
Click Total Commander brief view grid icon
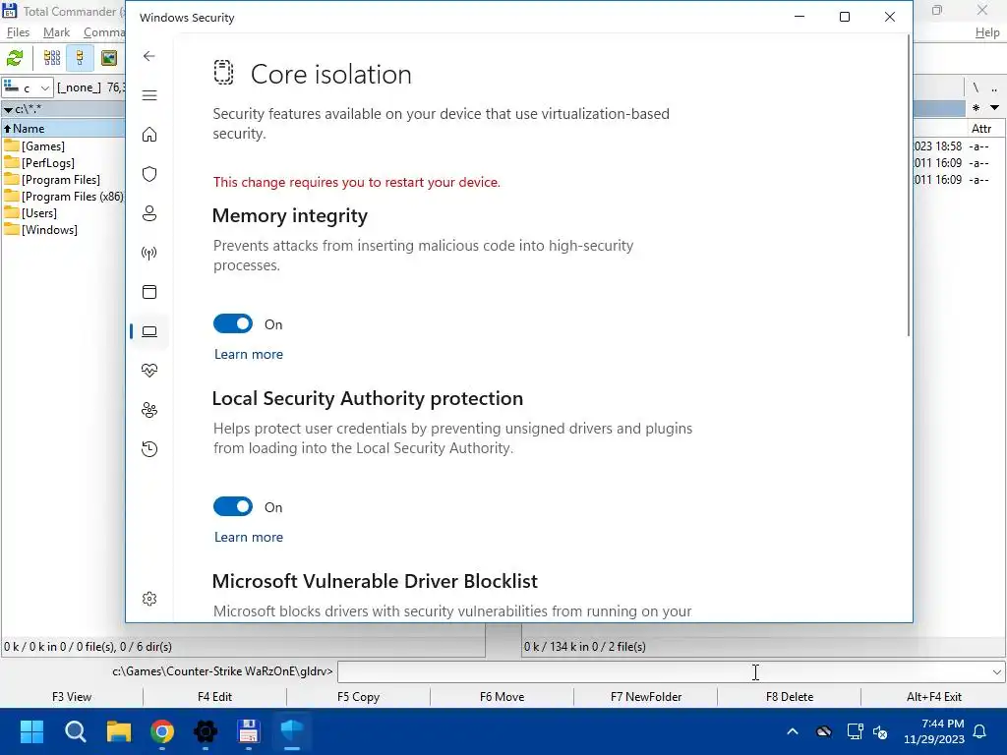pyautogui.click(x=52, y=58)
